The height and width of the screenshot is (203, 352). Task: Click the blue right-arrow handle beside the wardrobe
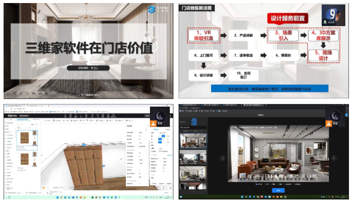(103, 166)
